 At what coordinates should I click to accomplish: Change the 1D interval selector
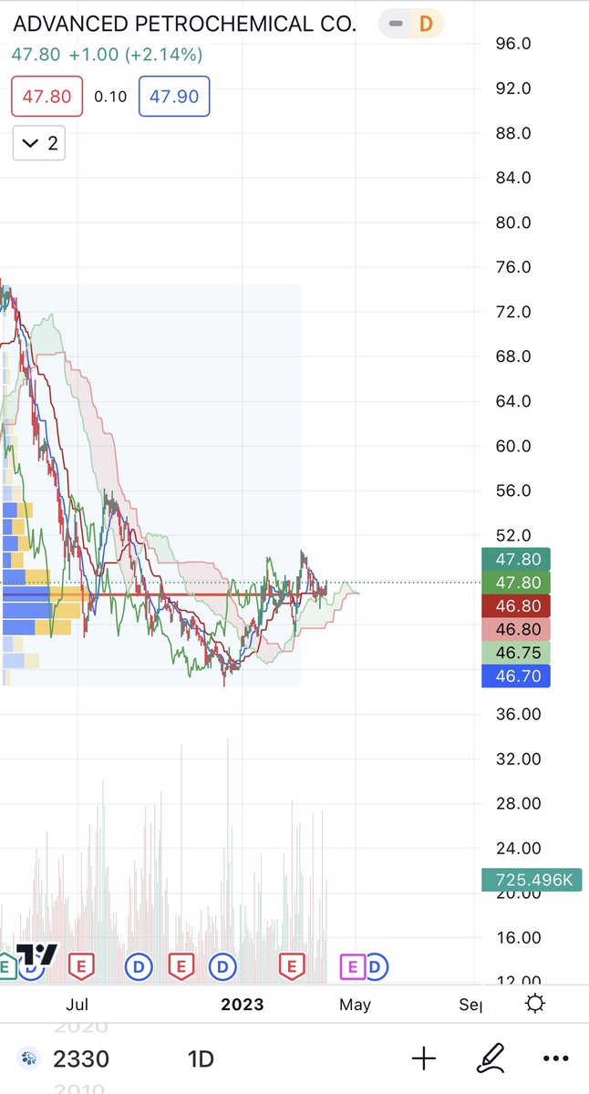(x=201, y=1059)
